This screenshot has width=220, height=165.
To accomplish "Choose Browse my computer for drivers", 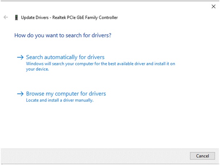I will [x=66, y=94].
